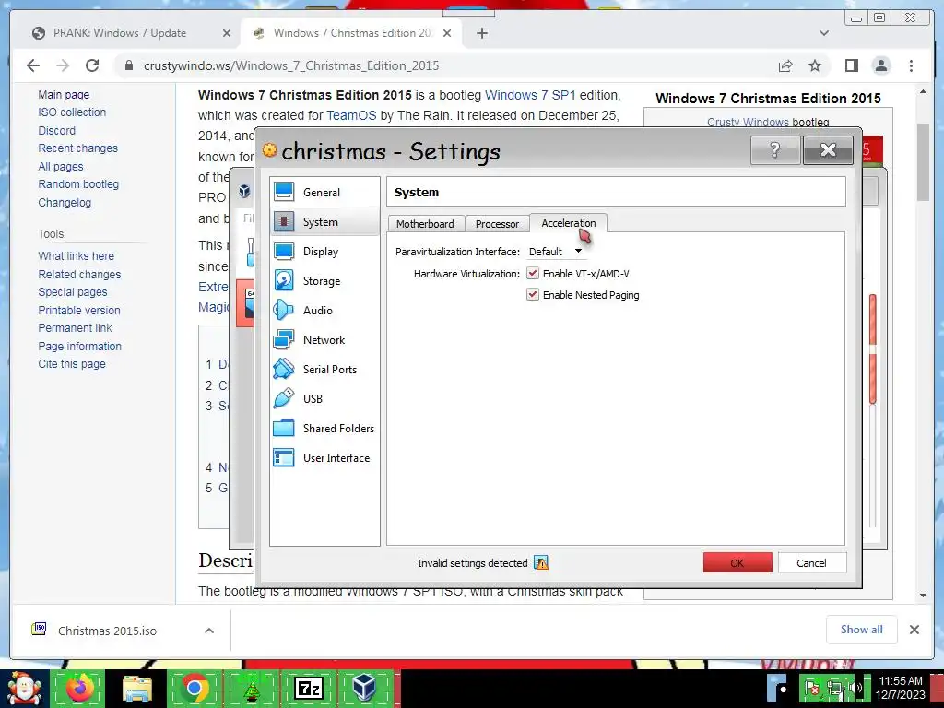Open Chrome three-dot menu

pyautogui.click(x=911, y=65)
